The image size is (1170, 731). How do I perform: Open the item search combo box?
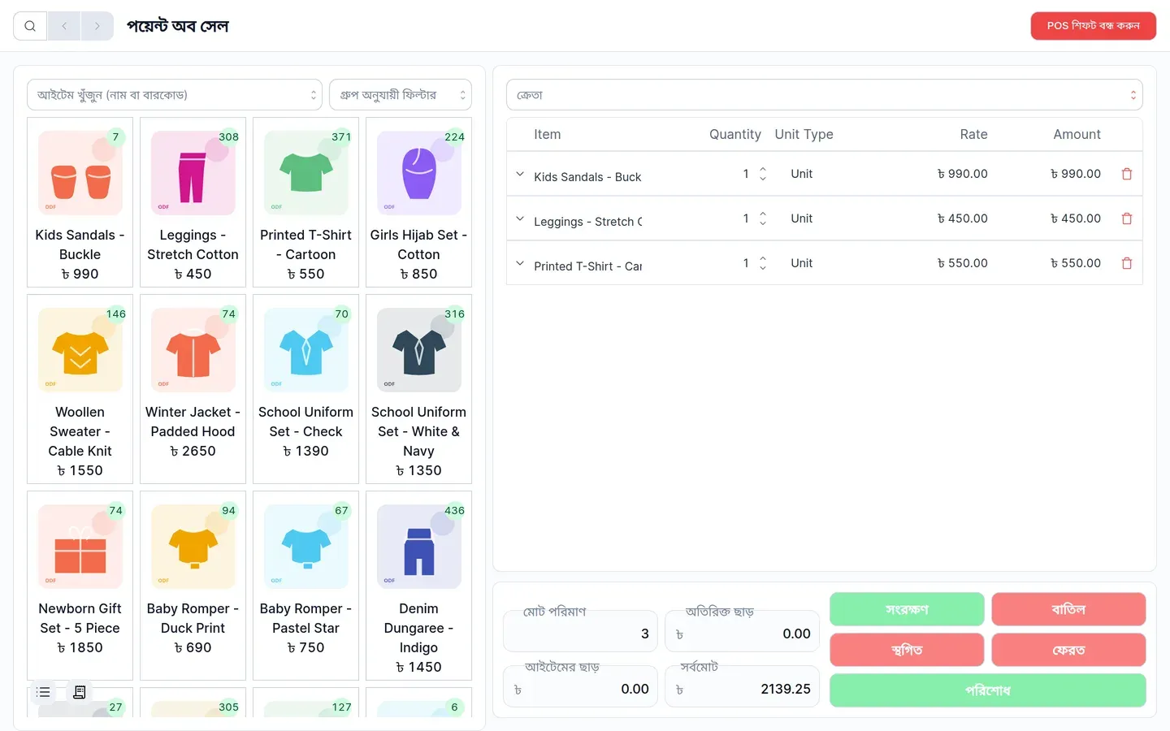(175, 95)
